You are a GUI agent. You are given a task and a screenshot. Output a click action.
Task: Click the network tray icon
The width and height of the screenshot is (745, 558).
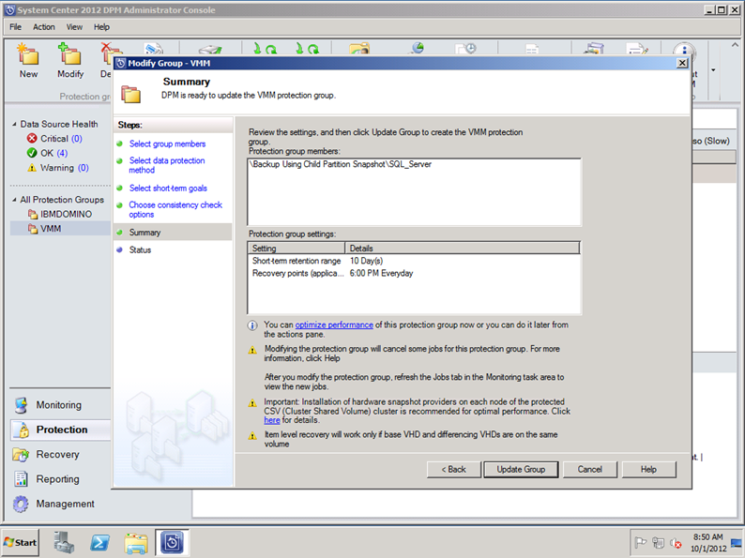coord(658,542)
